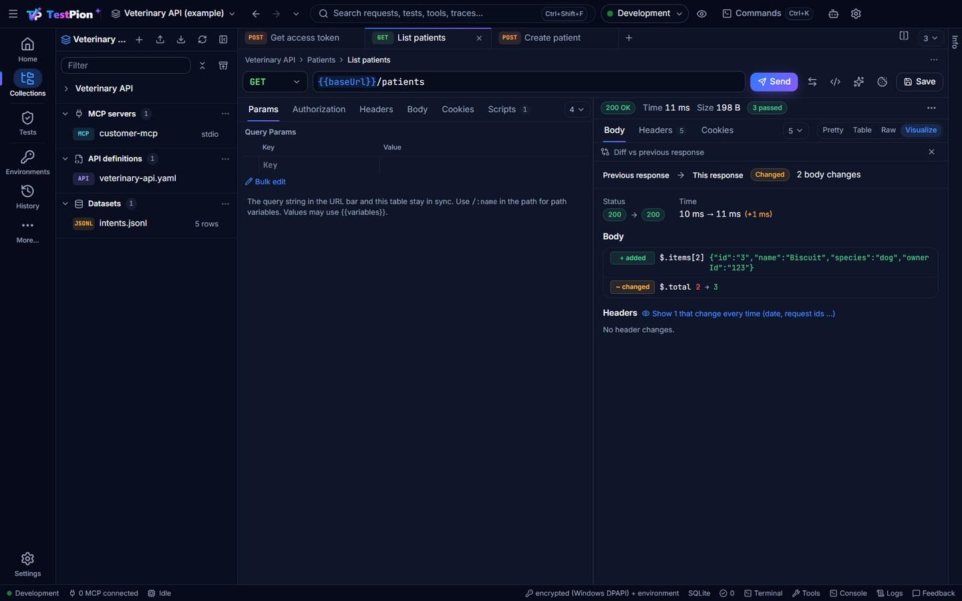962x601 pixels.
Task: Open the Development environment dropdown
Action: coord(644,13)
